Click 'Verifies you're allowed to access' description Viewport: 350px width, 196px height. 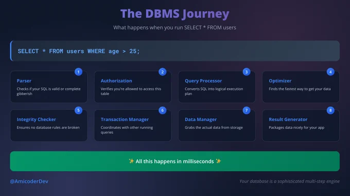click(x=131, y=91)
